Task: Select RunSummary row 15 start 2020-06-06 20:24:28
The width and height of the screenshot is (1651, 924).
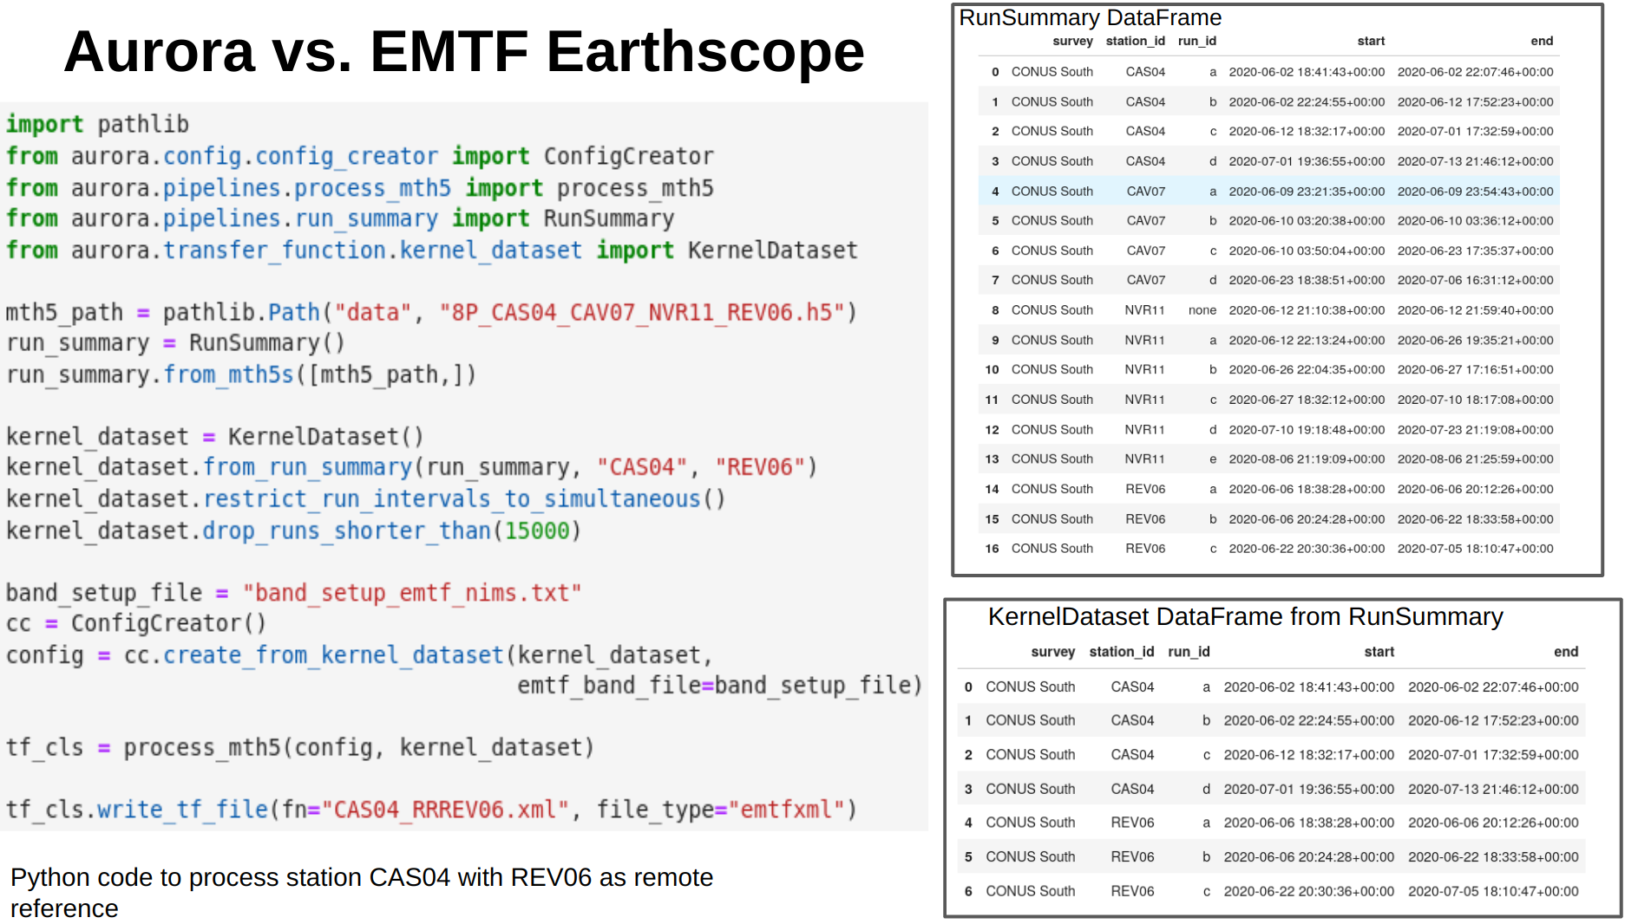Action: pyautogui.click(x=1307, y=519)
